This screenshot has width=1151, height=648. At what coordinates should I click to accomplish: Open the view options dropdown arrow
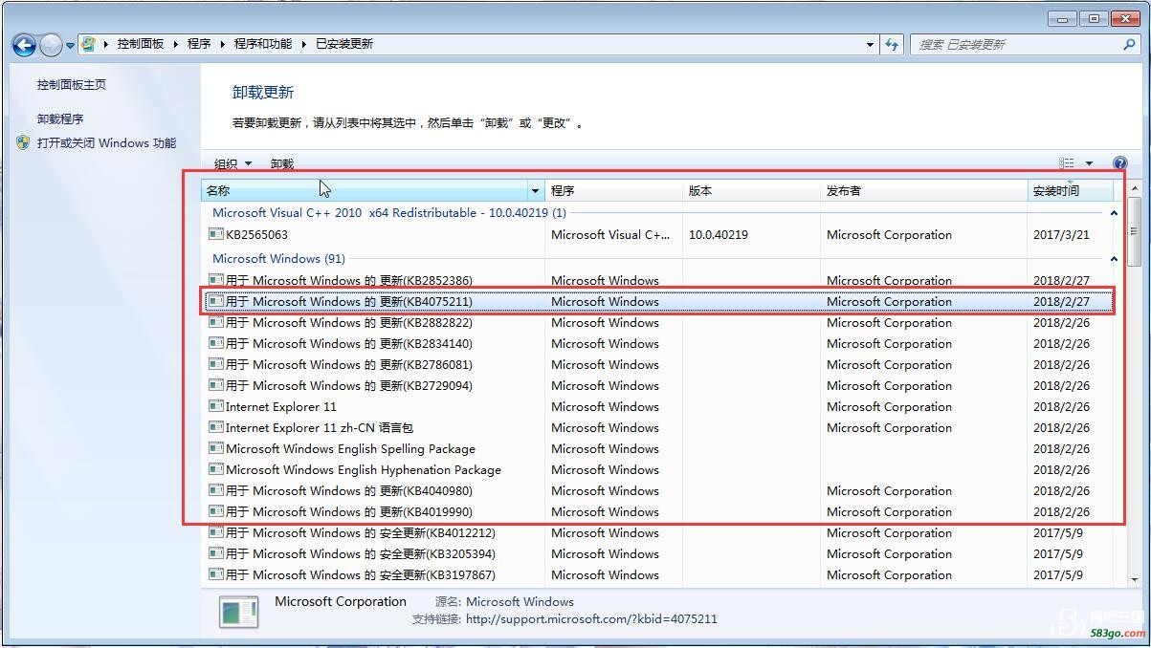coord(1089,163)
